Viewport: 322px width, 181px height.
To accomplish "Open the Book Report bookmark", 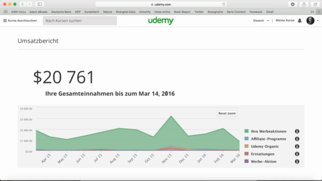I will tap(182, 12).
